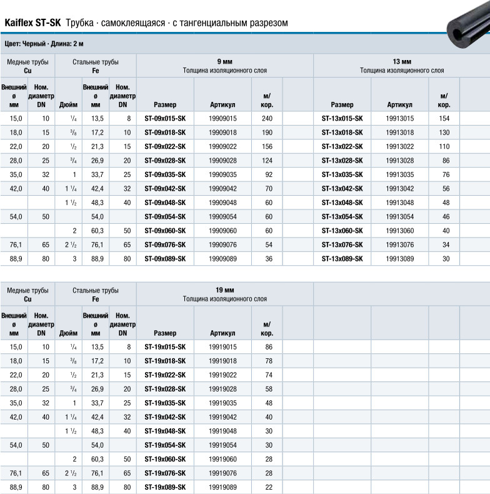Select article 19913042
The height and width of the screenshot is (494, 490).
(400, 189)
